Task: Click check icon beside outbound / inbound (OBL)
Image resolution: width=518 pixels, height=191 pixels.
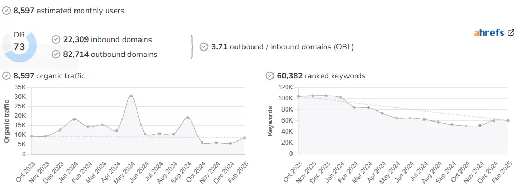Action: point(204,47)
